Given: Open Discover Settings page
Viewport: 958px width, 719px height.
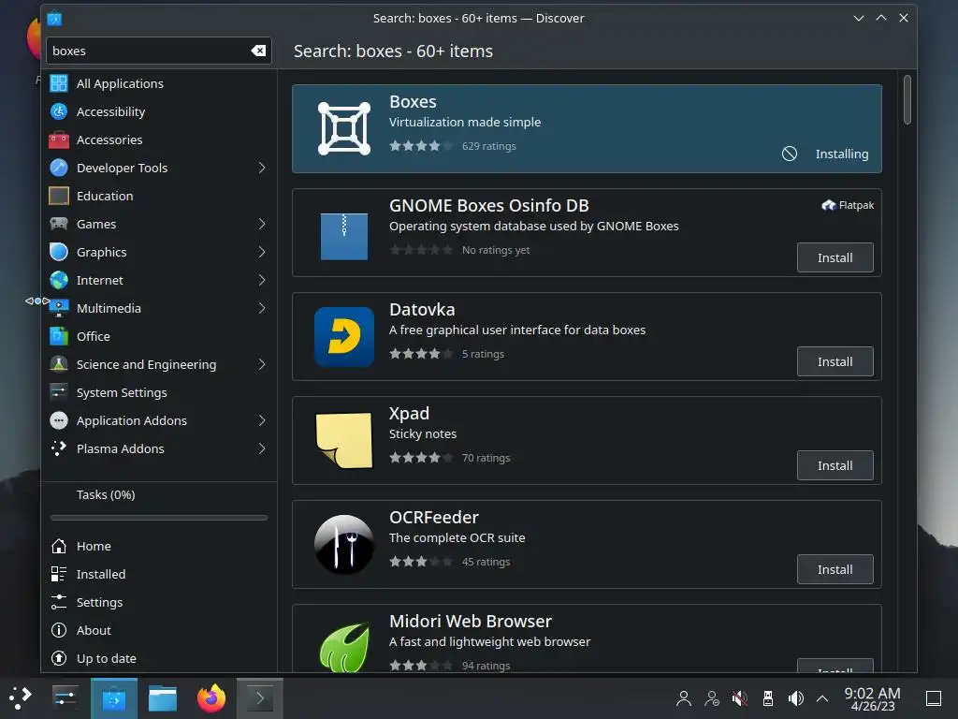Looking at the screenshot, I should tap(159, 602).
